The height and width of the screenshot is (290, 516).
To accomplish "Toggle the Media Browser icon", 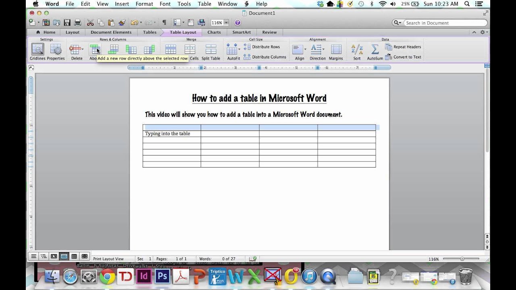I will point(202,23).
